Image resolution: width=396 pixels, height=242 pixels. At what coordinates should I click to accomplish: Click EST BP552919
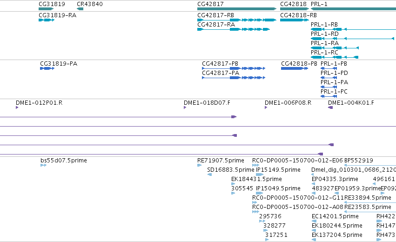click(x=370, y=165)
